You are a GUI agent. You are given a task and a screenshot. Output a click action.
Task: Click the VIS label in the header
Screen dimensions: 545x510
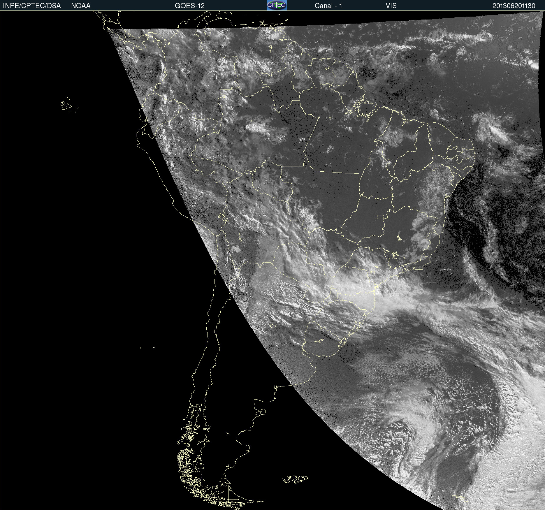click(391, 6)
